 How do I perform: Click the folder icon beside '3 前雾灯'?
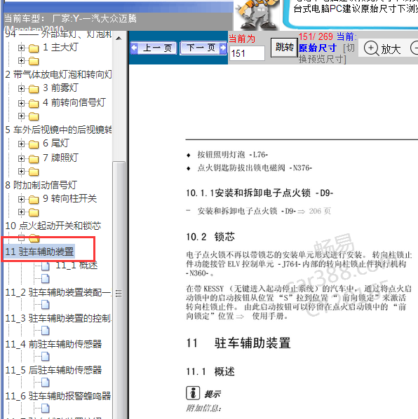pos(34,89)
